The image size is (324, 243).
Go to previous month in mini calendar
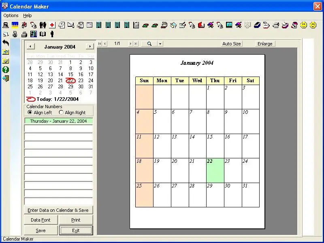tap(31, 47)
